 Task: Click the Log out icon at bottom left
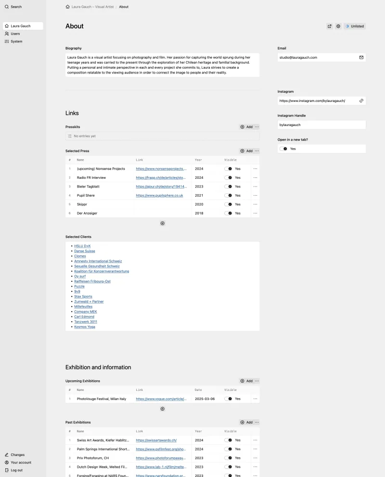(x=7, y=470)
